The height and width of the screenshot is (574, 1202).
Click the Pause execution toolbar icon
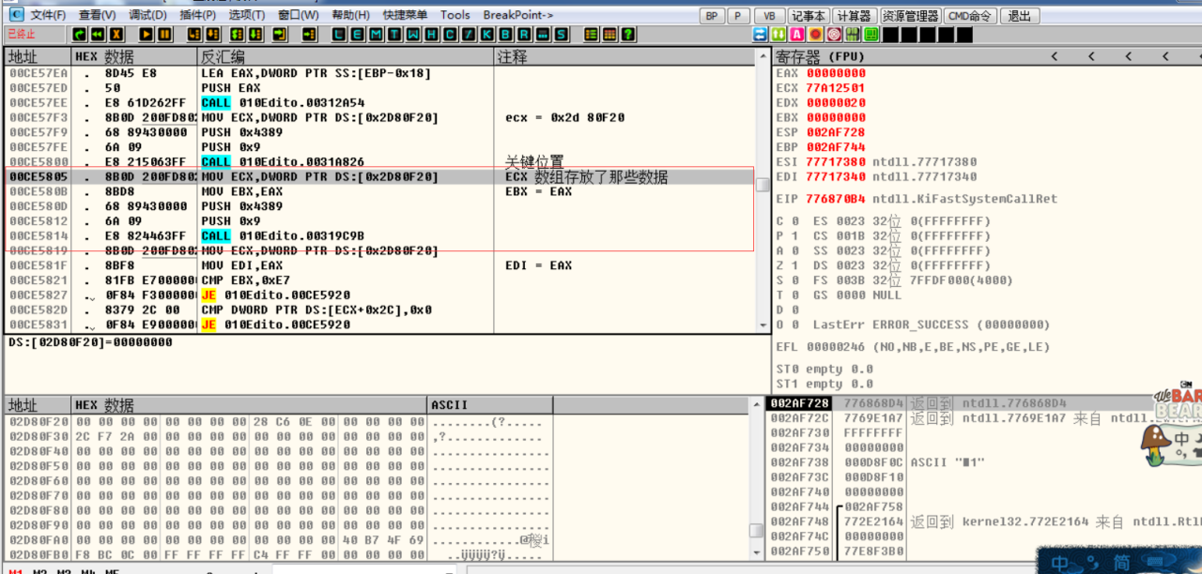pos(165,35)
